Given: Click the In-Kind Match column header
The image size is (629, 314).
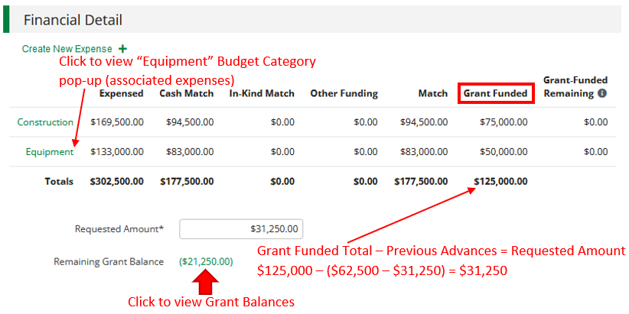Looking at the screenshot, I should (262, 94).
